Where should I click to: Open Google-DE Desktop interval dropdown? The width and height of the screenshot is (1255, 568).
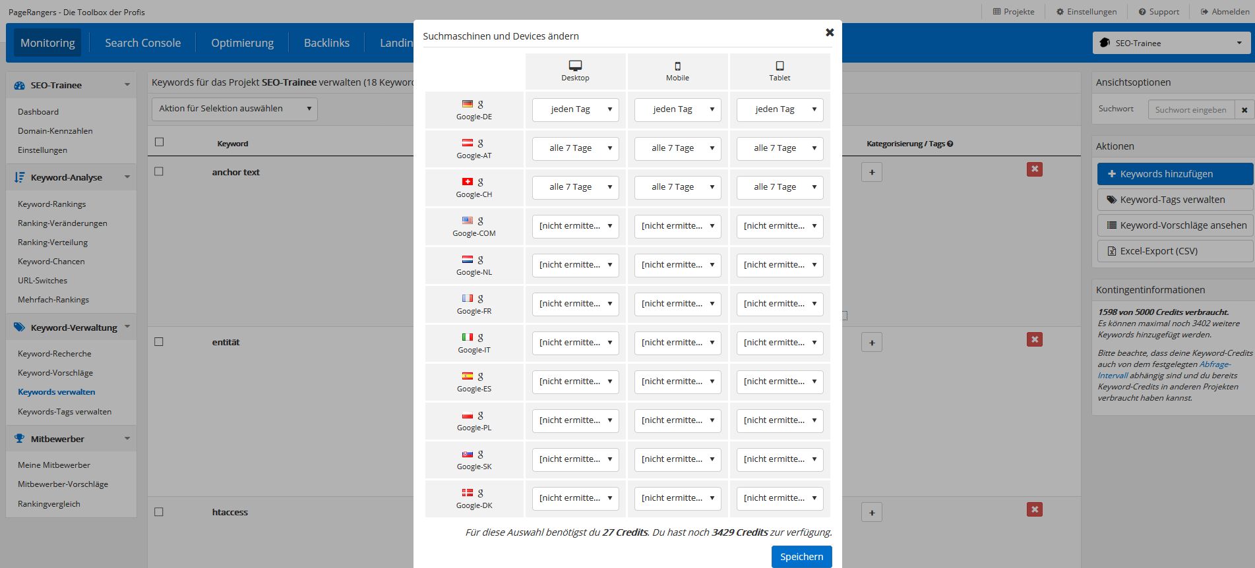[x=575, y=109]
